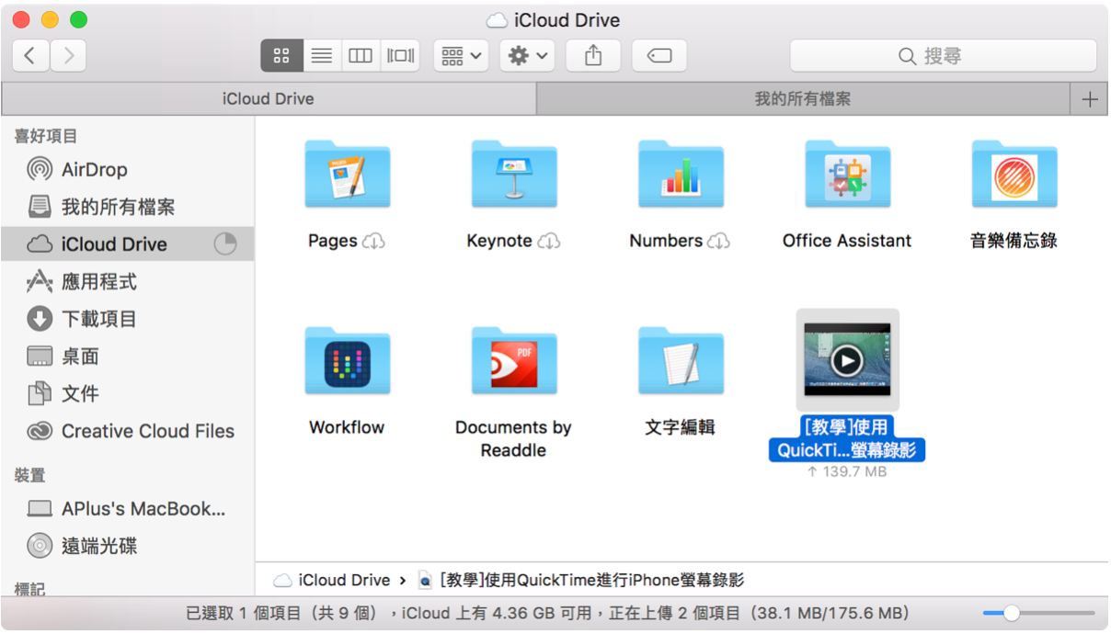1111x634 pixels.
Task: Open the Pages folder
Action: tap(347, 175)
